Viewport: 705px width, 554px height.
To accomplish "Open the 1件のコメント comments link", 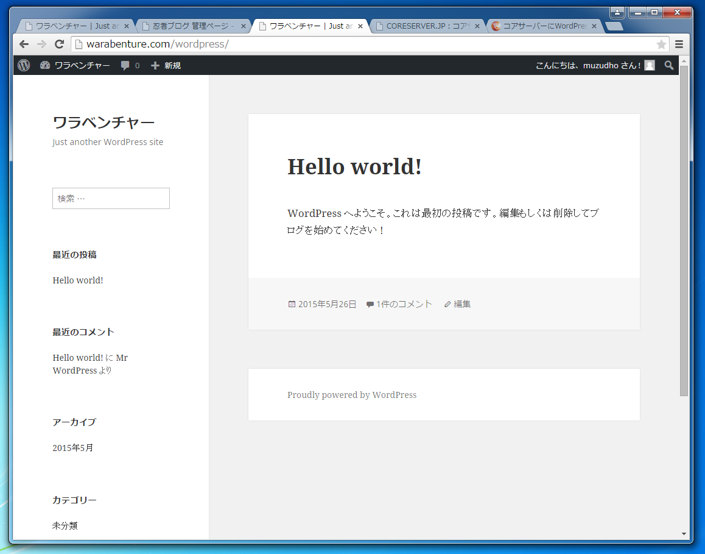I will [404, 304].
